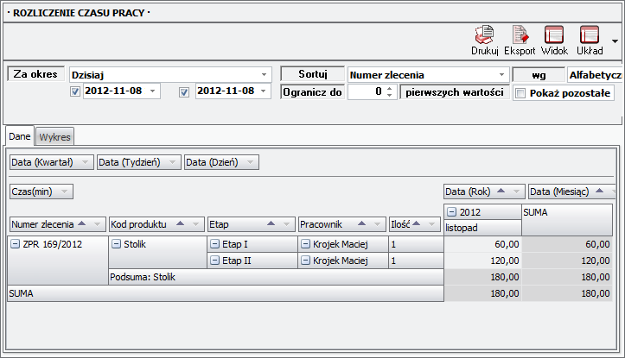
Task: Collapse the 2012 year column
Action: [451, 212]
